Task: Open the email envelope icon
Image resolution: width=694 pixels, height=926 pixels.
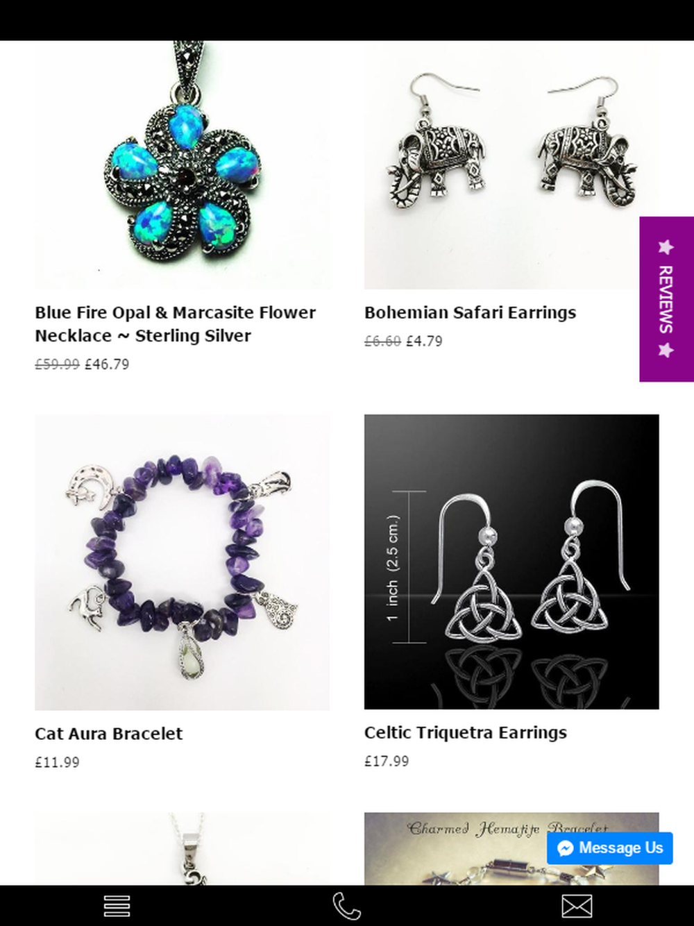Action: click(x=577, y=906)
